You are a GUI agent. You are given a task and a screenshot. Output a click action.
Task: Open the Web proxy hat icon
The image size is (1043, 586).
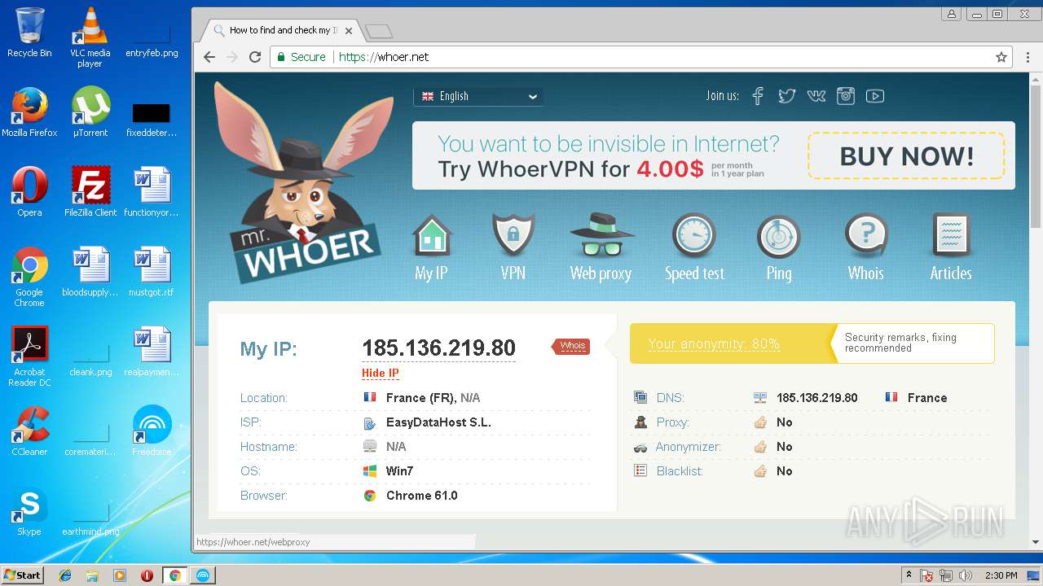point(601,236)
